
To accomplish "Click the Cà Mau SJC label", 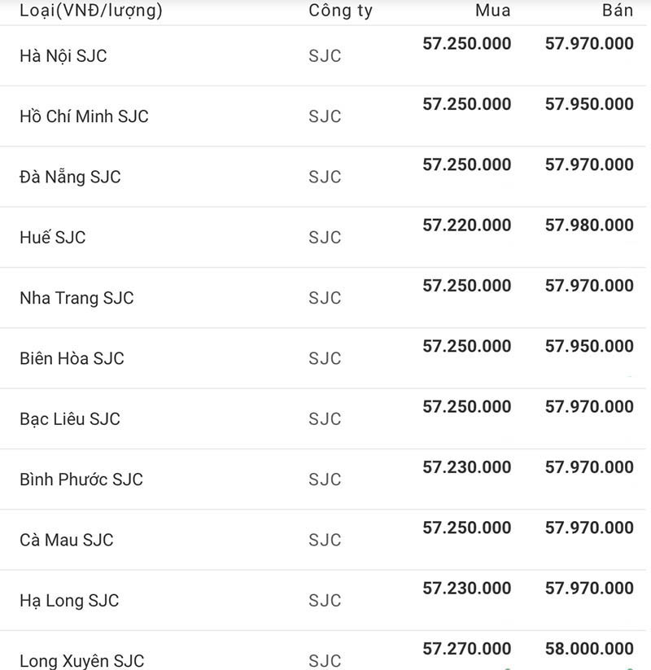I will point(67,540).
